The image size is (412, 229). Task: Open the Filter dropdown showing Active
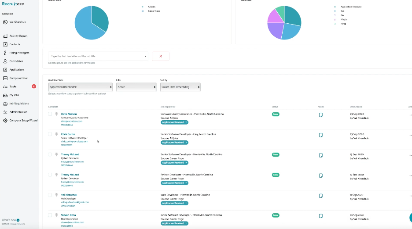click(x=136, y=87)
